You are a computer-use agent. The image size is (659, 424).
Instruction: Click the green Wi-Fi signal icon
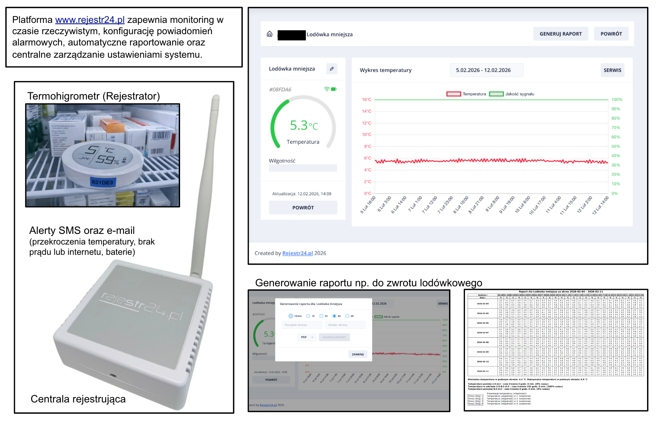click(x=327, y=89)
